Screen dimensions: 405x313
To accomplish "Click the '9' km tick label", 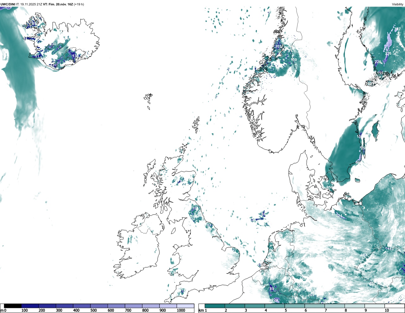I will 365,310.
